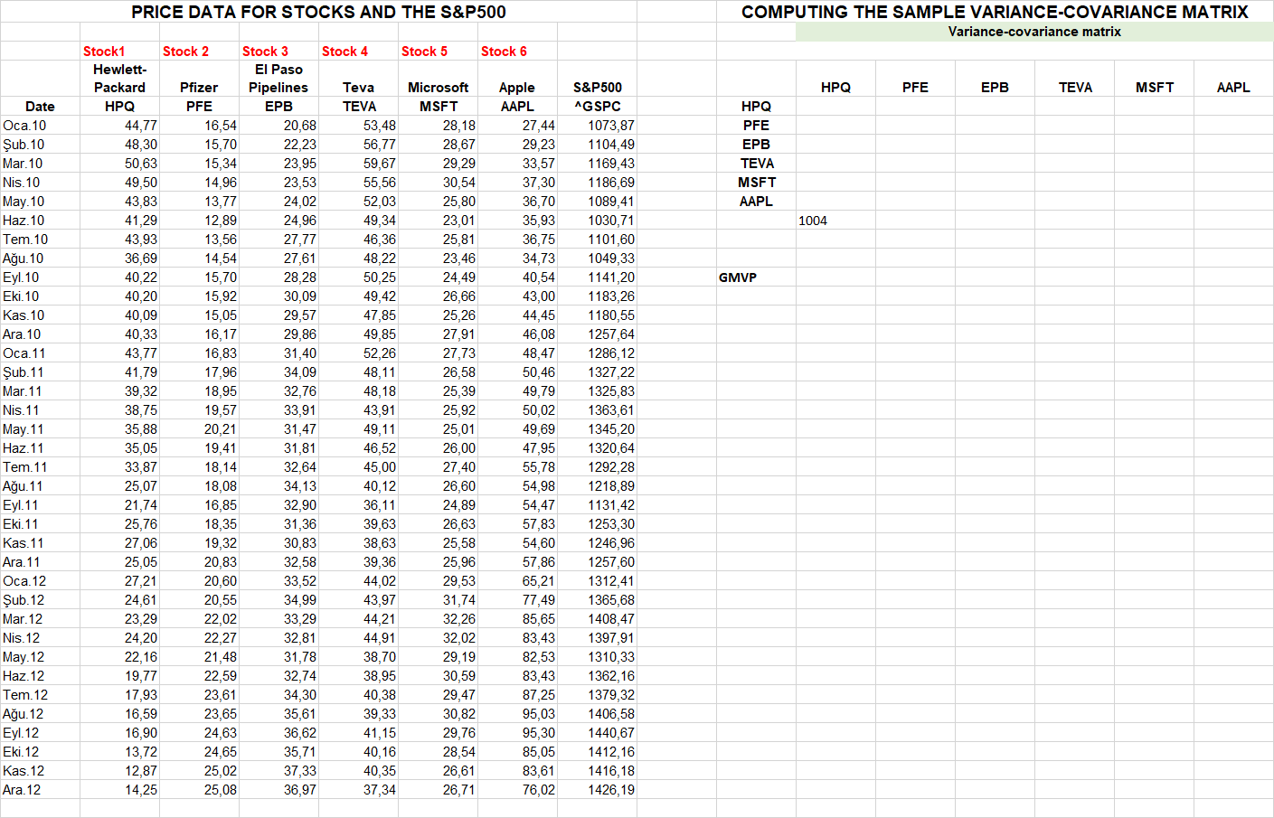Select the MSFT matrix column header
This screenshot has height=818, width=1274.
click(x=1154, y=88)
